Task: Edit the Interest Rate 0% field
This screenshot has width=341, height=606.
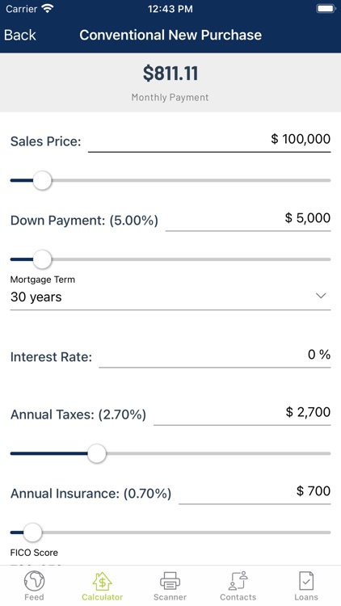Action: tap(215, 356)
